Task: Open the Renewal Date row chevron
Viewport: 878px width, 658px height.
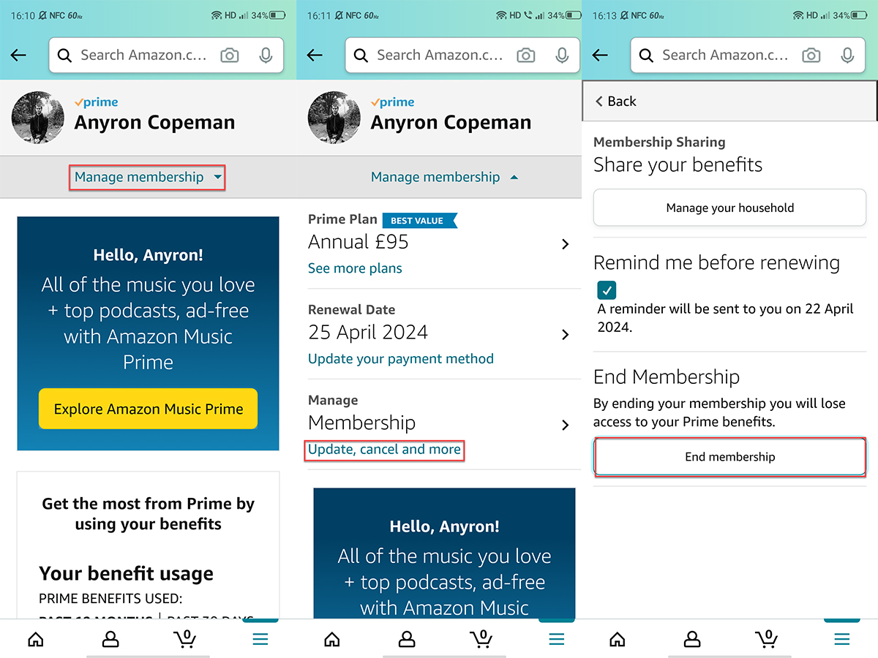Action: pyautogui.click(x=565, y=334)
